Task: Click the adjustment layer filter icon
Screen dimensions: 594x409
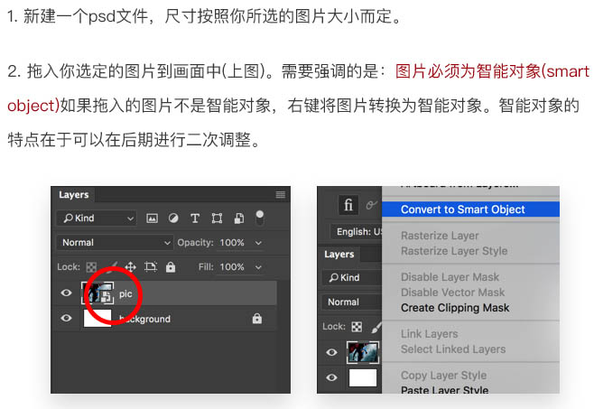Action: (x=173, y=218)
